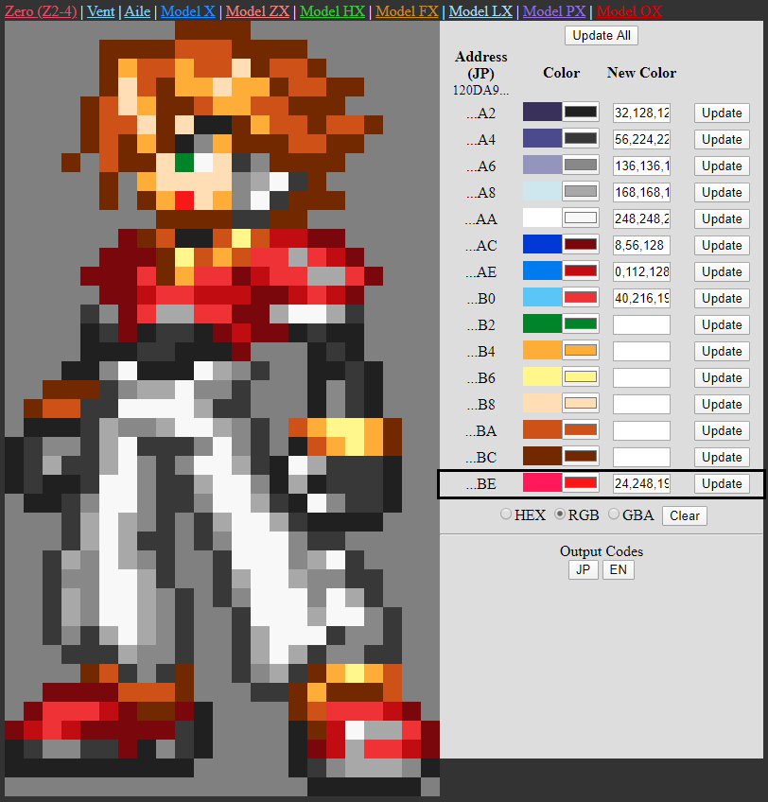
Task: Edit new color field for AA
Action: [641, 219]
